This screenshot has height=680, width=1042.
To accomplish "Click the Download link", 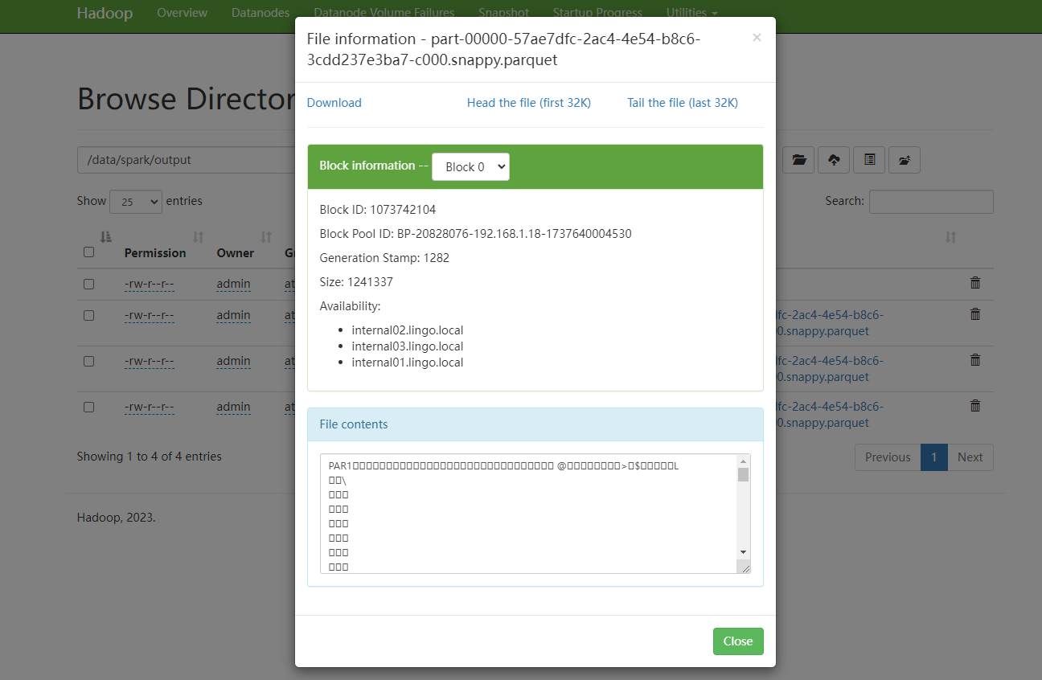I will [x=334, y=103].
